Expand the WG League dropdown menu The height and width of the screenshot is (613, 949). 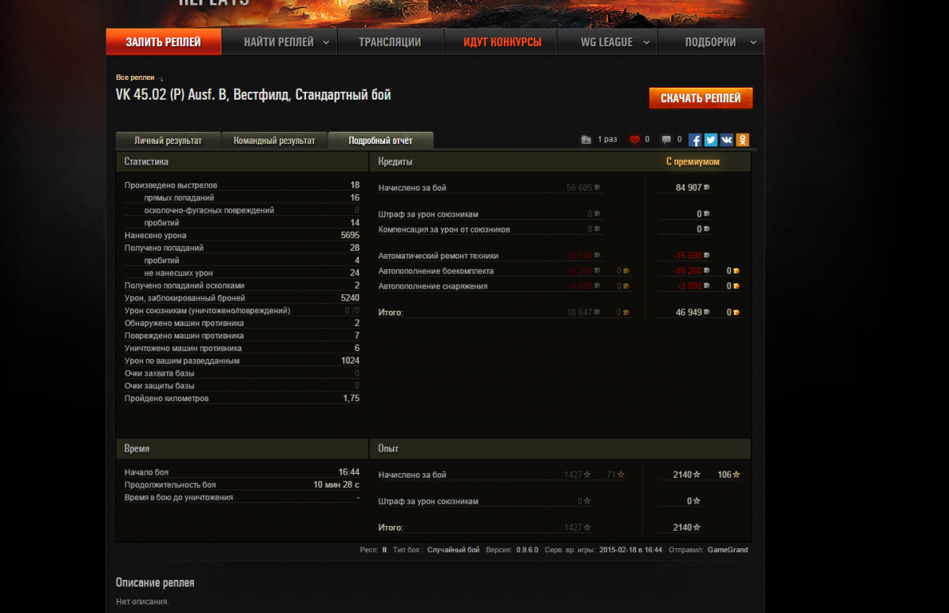(x=646, y=43)
